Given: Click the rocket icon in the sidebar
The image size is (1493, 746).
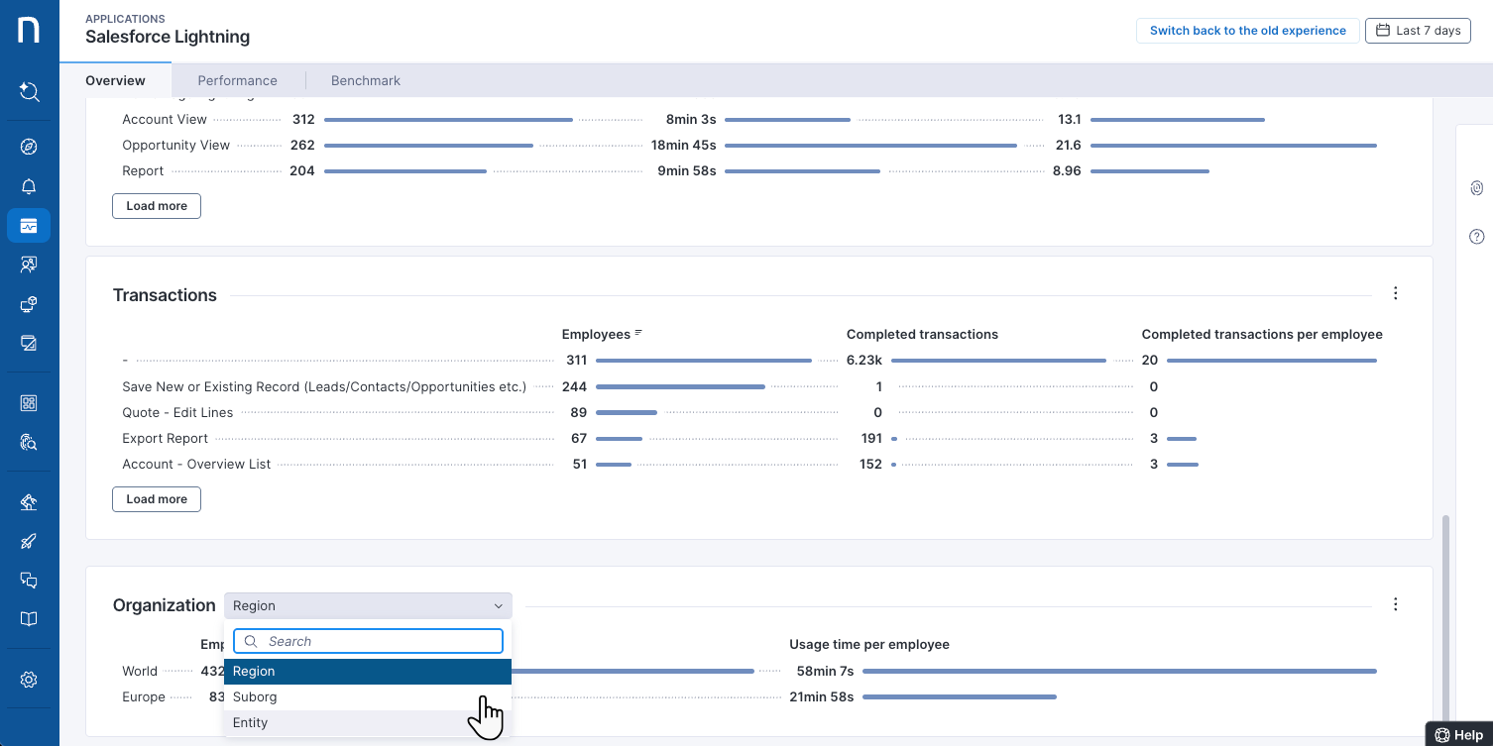Looking at the screenshot, I should coord(29,541).
